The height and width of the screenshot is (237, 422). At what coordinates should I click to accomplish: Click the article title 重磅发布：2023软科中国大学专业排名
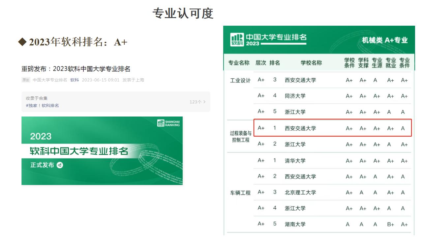76,69
